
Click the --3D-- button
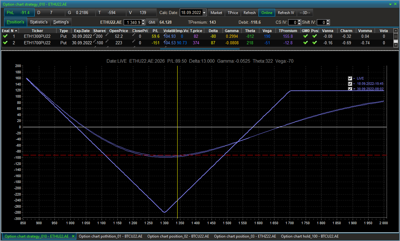tap(305, 13)
